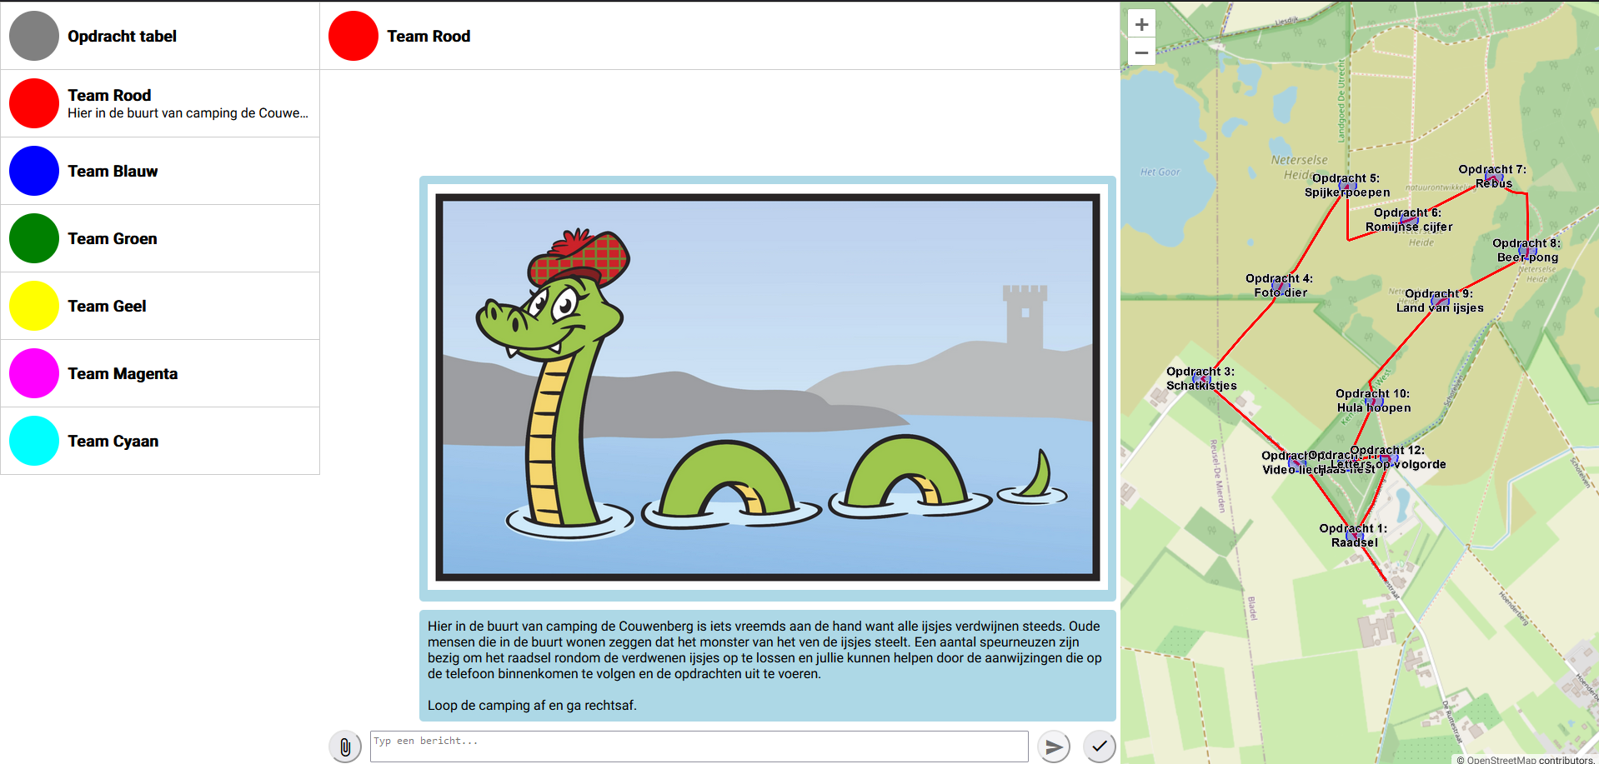
Task: Click the cyan Team Cyaan color circle
Action: [x=34, y=441]
